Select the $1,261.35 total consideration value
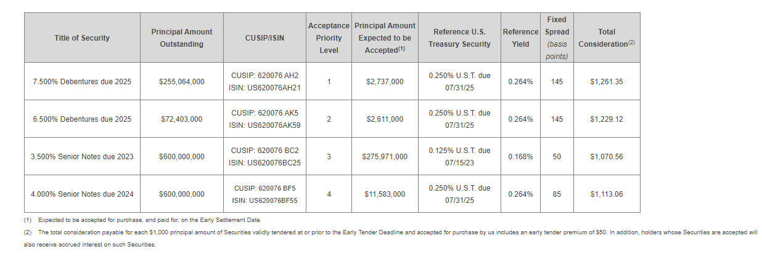This screenshot has height=257, width=762. (x=606, y=82)
